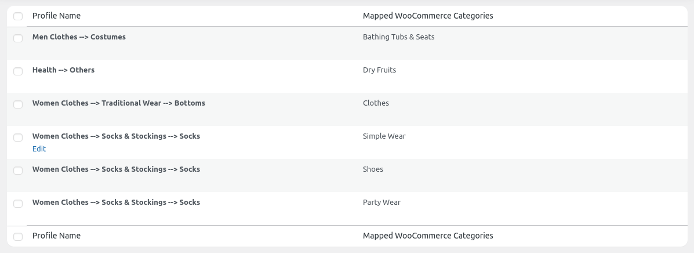Check the Socks profile mapped to Simple Wear
694x253 pixels.
click(x=18, y=138)
